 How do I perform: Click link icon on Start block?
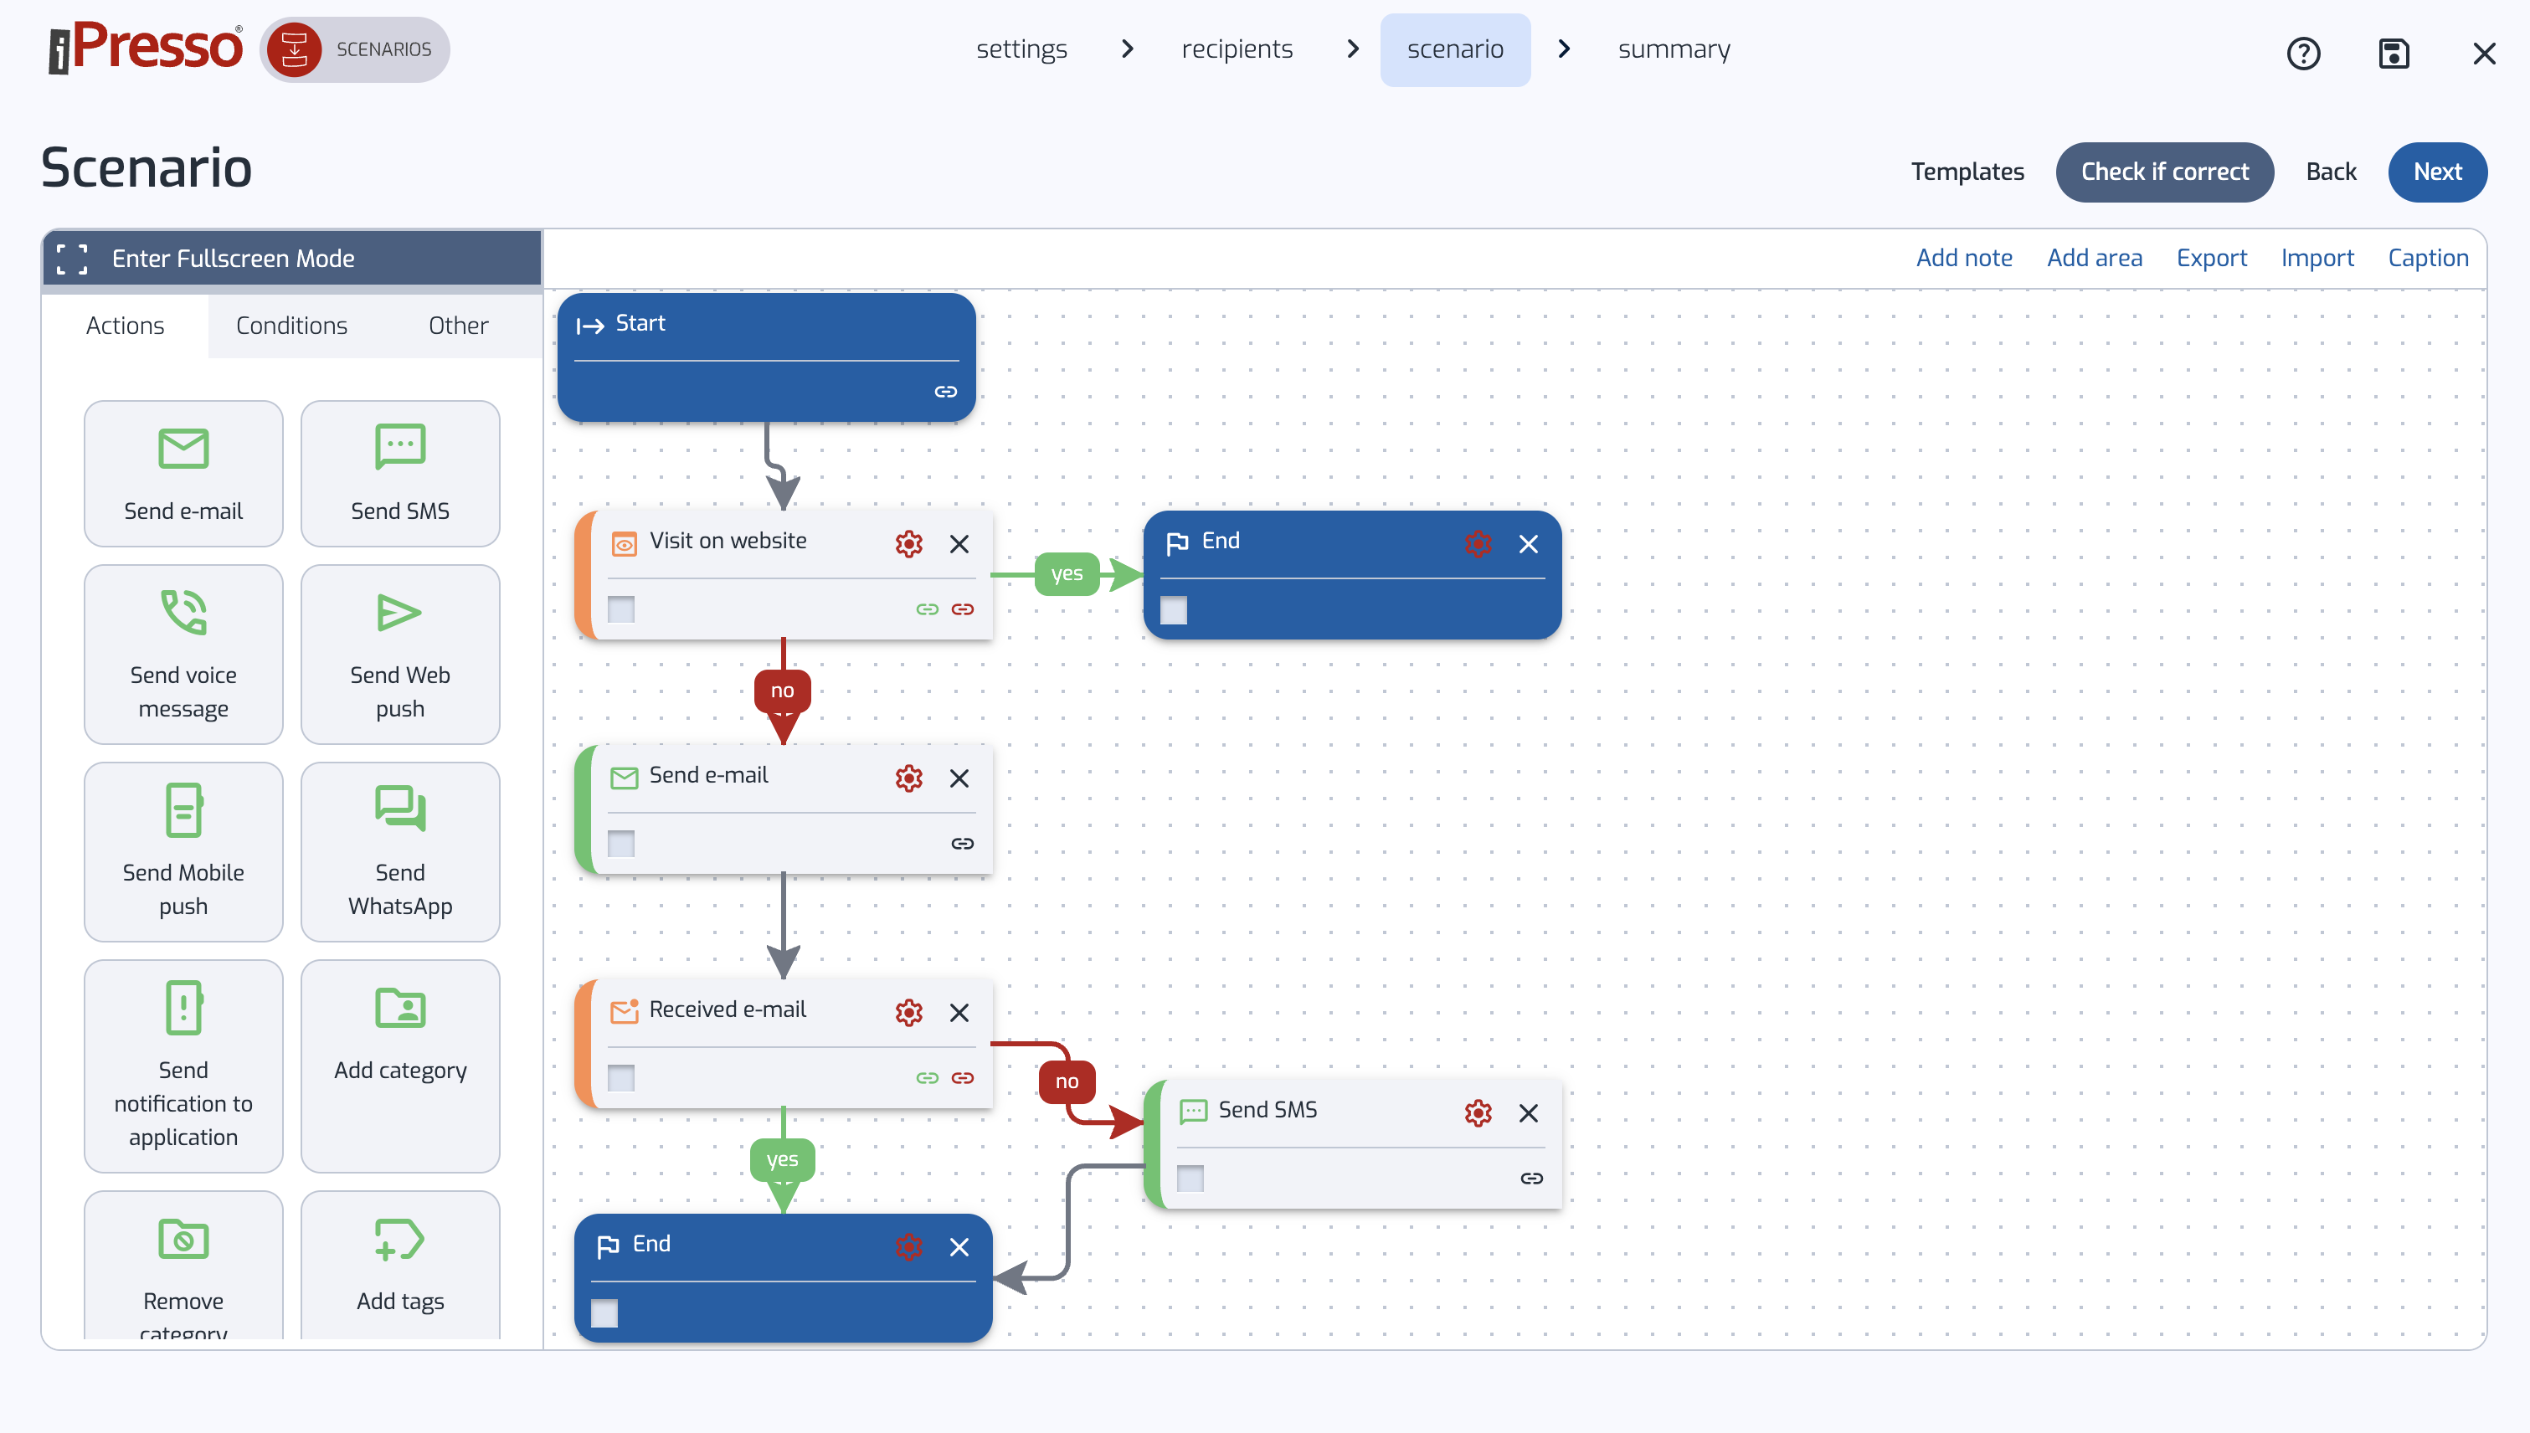tap(945, 392)
